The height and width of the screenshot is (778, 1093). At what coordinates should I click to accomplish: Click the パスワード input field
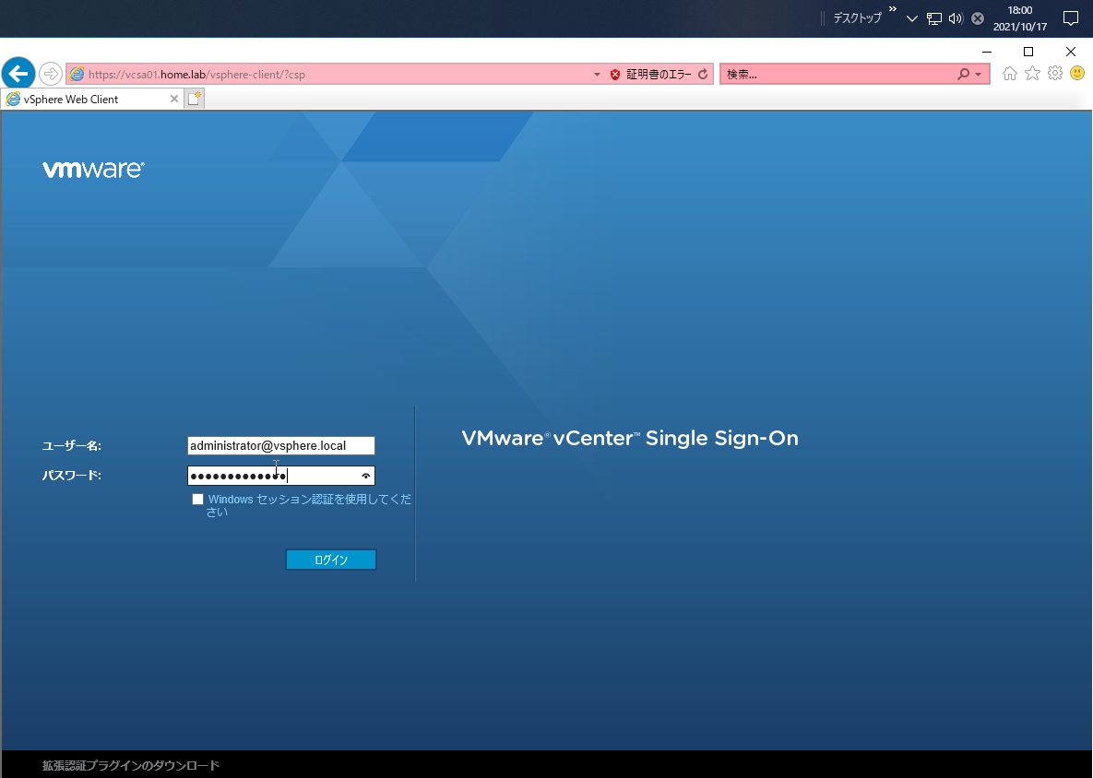click(281, 476)
